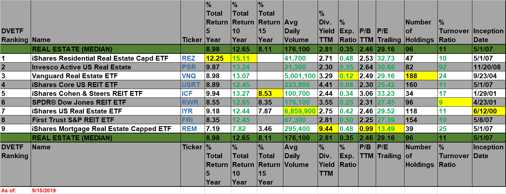
Task: Select the 3.29 dividend yield cell
Action: (328, 76)
